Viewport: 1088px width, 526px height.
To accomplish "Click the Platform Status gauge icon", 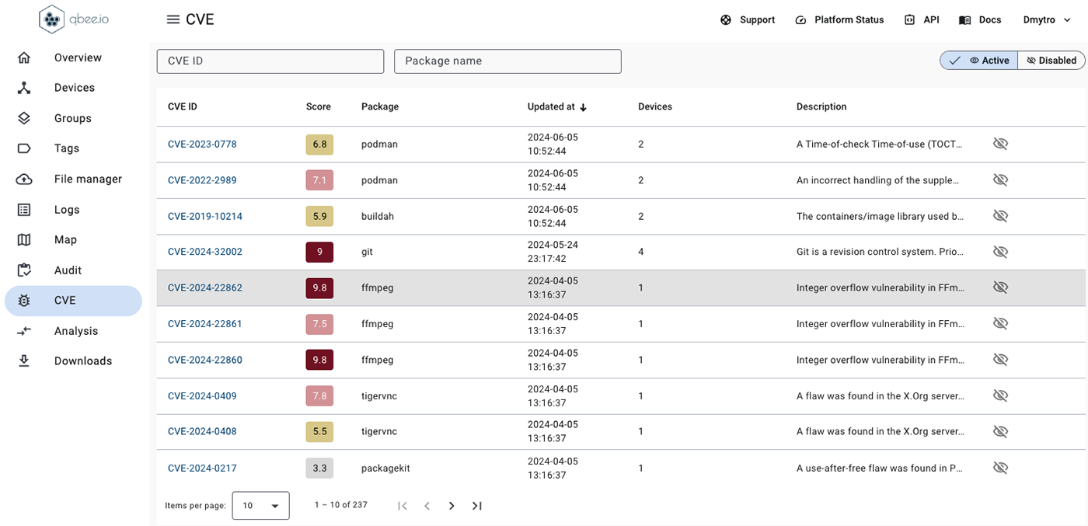I will point(801,20).
